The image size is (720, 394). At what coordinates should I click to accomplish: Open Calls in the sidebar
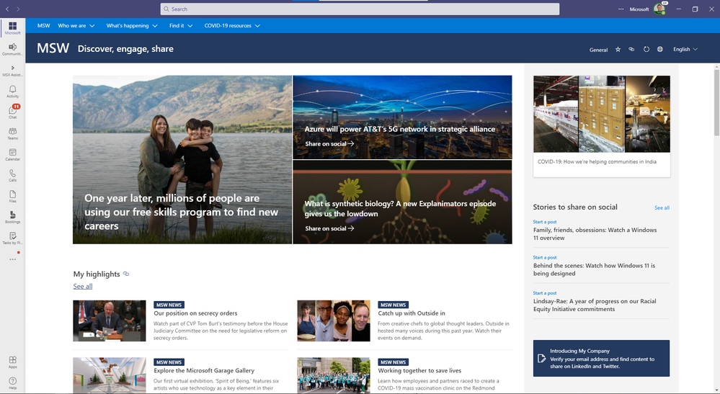[12, 175]
